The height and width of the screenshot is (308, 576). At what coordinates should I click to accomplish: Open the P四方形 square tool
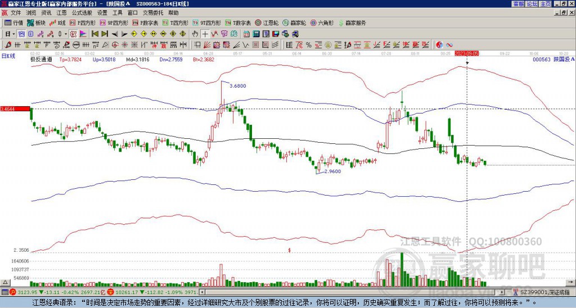click(x=83, y=22)
